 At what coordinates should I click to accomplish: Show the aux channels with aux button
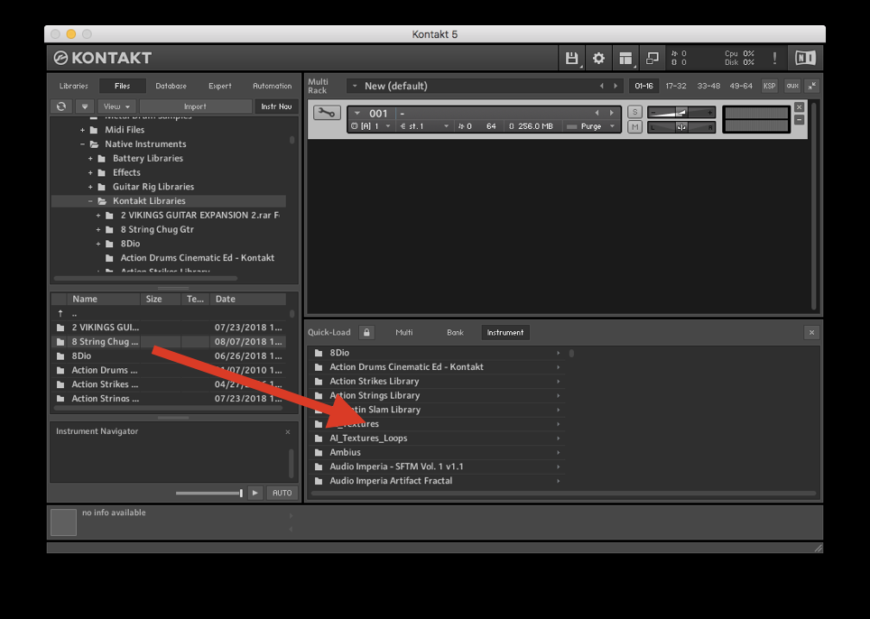pyautogui.click(x=791, y=86)
